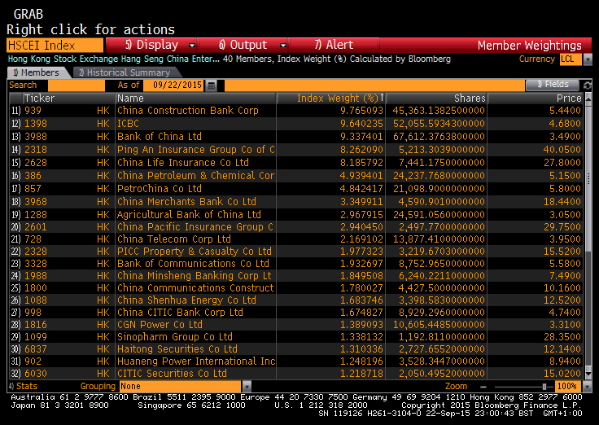Screen dimensions: 599x425
Task: Click the refresh icon beside Fields
Action: pos(587,85)
